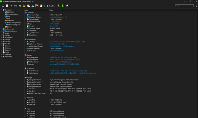Image resolution: width=198 pixels, height=118 pixels.
Task: Select the Database category in sidebar
Action: [x=8, y=55]
